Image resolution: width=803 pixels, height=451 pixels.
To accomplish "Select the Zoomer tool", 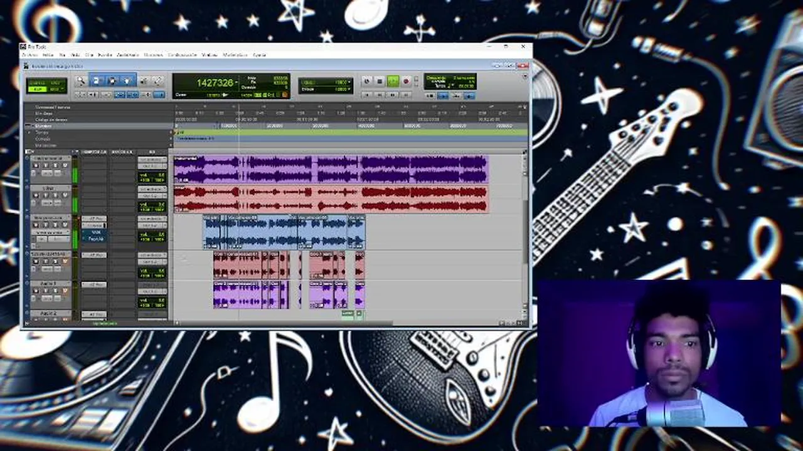I will pyautogui.click(x=80, y=81).
